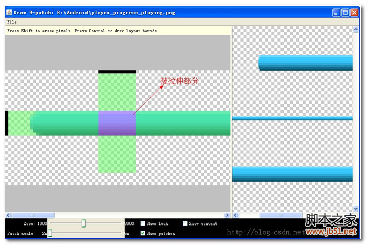
Task: Click the Zoom slider handle
Action: coord(84,223)
